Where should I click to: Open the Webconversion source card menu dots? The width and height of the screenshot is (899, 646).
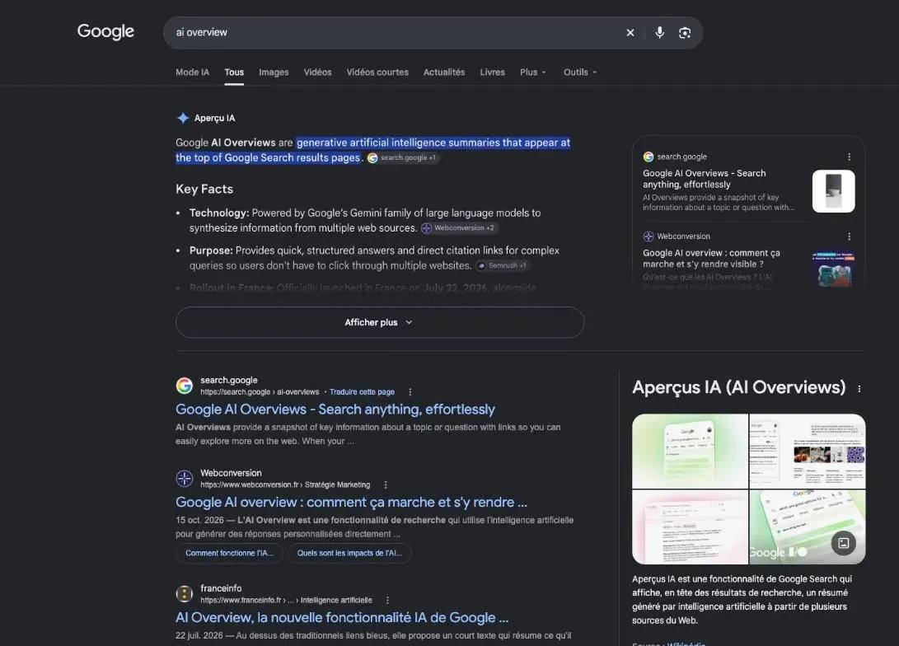849,236
